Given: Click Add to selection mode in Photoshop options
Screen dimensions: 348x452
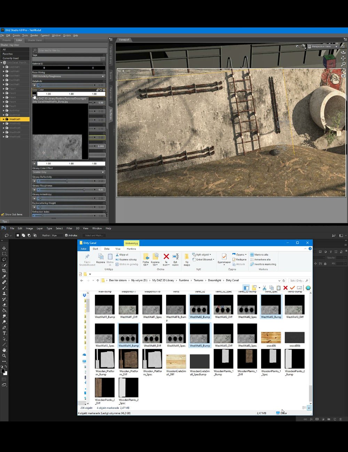Looking at the screenshot, I should point(23,235).
